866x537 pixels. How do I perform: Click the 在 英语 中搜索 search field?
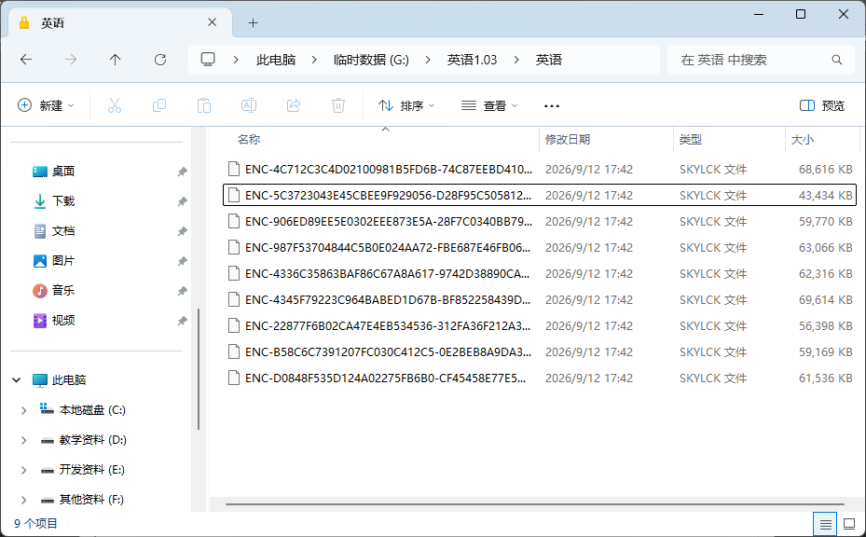coord(763,60)
